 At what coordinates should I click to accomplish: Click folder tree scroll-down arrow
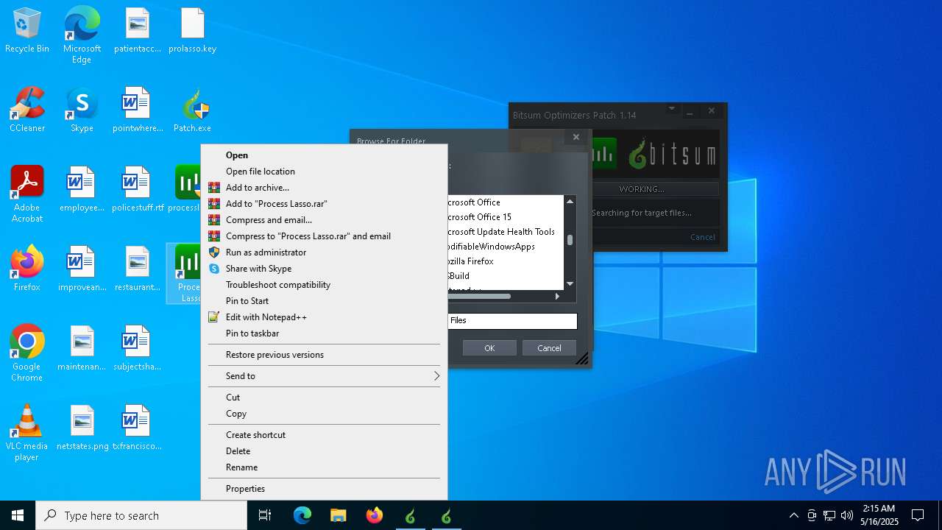[x=570, y=283]
